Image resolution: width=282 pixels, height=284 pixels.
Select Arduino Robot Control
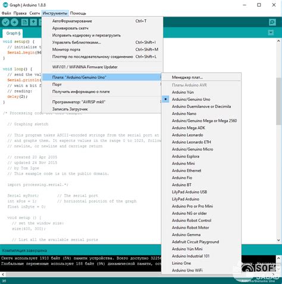(x=202, y=221)
